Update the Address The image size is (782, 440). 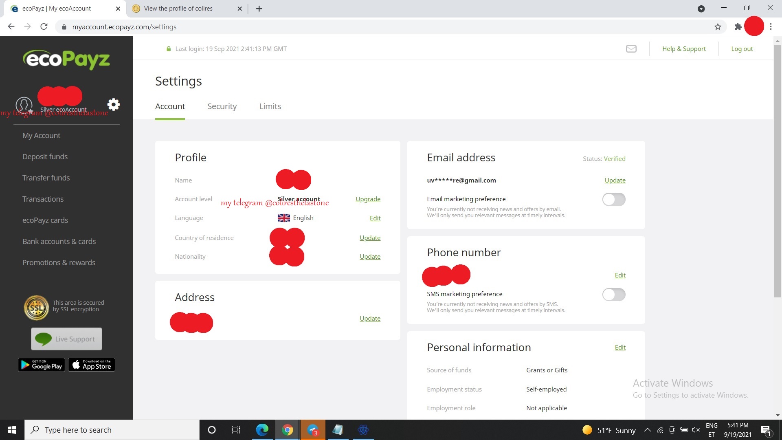coord(370,319)
